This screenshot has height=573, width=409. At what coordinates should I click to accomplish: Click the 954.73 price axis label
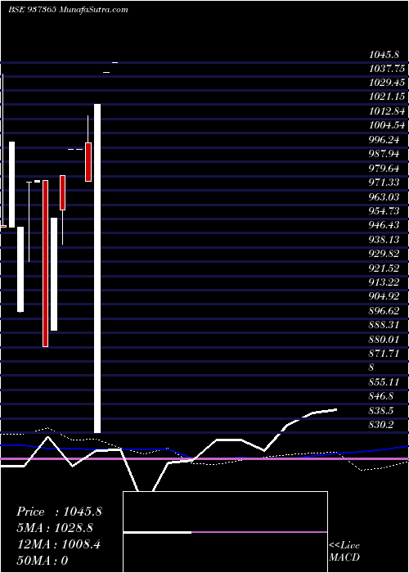pyautogui.click(x=384, y=211)
